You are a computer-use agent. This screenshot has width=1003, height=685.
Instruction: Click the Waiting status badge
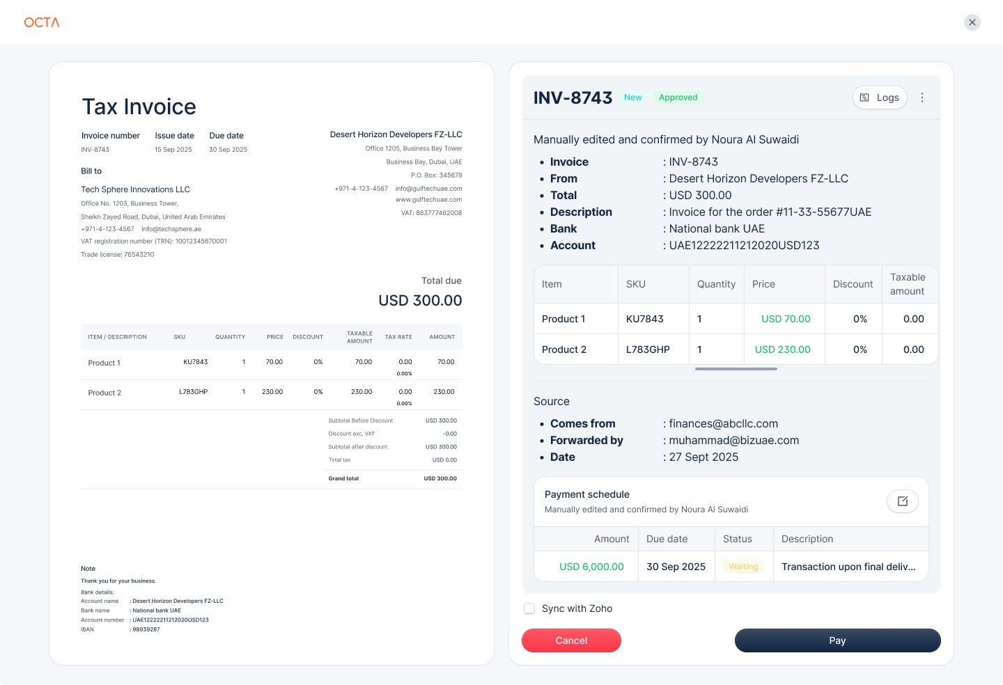coord(743,567)
